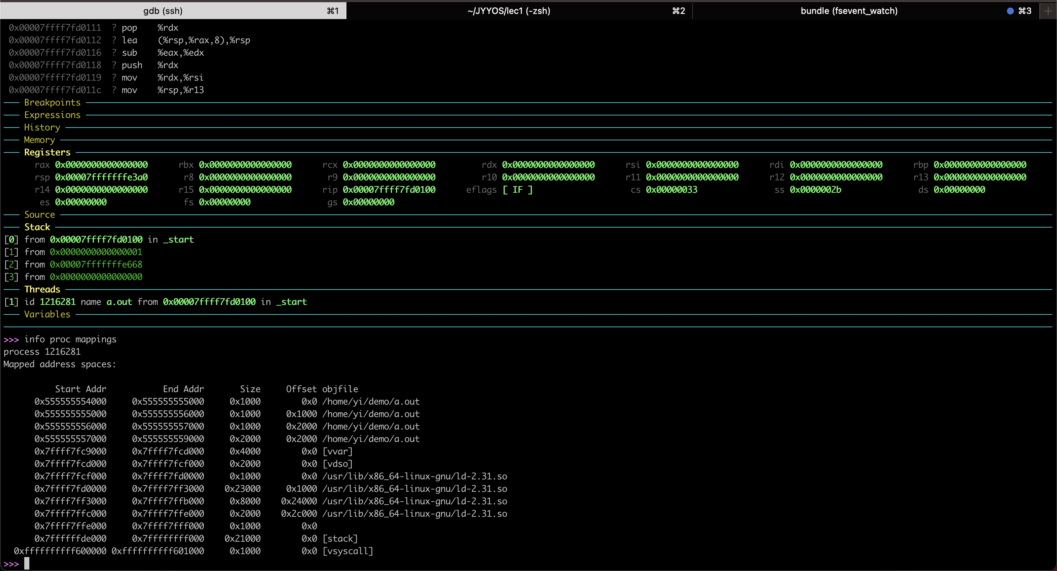The width and height of the screenshot is (1057, 571).
Task: Click the Start Addr column header
Action: tap(80, 389)
